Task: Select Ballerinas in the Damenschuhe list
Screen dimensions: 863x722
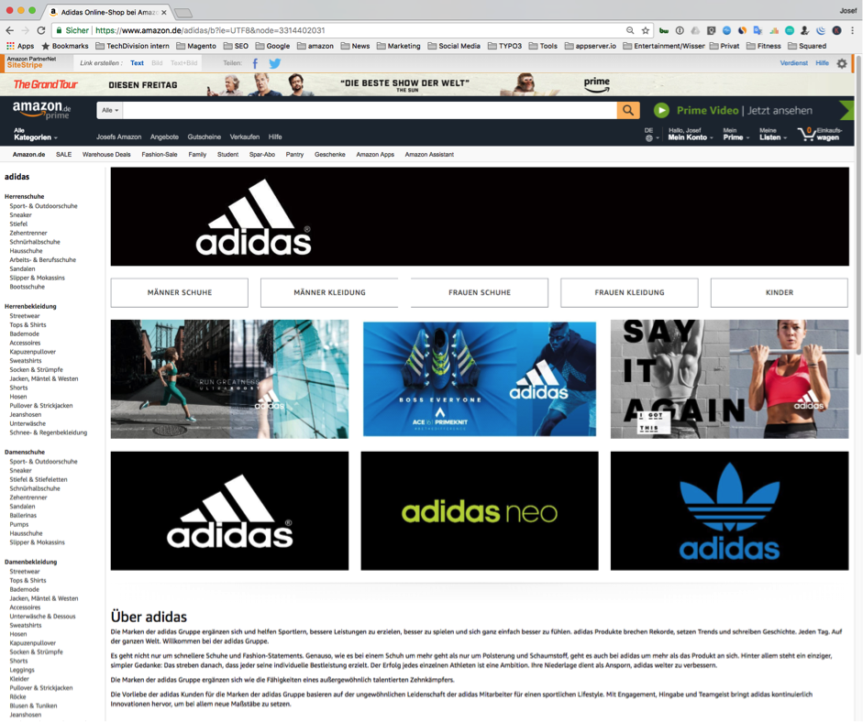Action: 23,516
